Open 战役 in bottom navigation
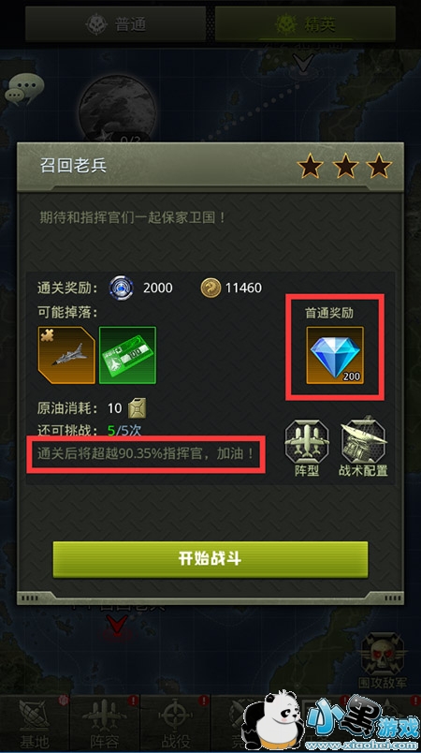This screenshot has width=421, height=753. [175, 723]
